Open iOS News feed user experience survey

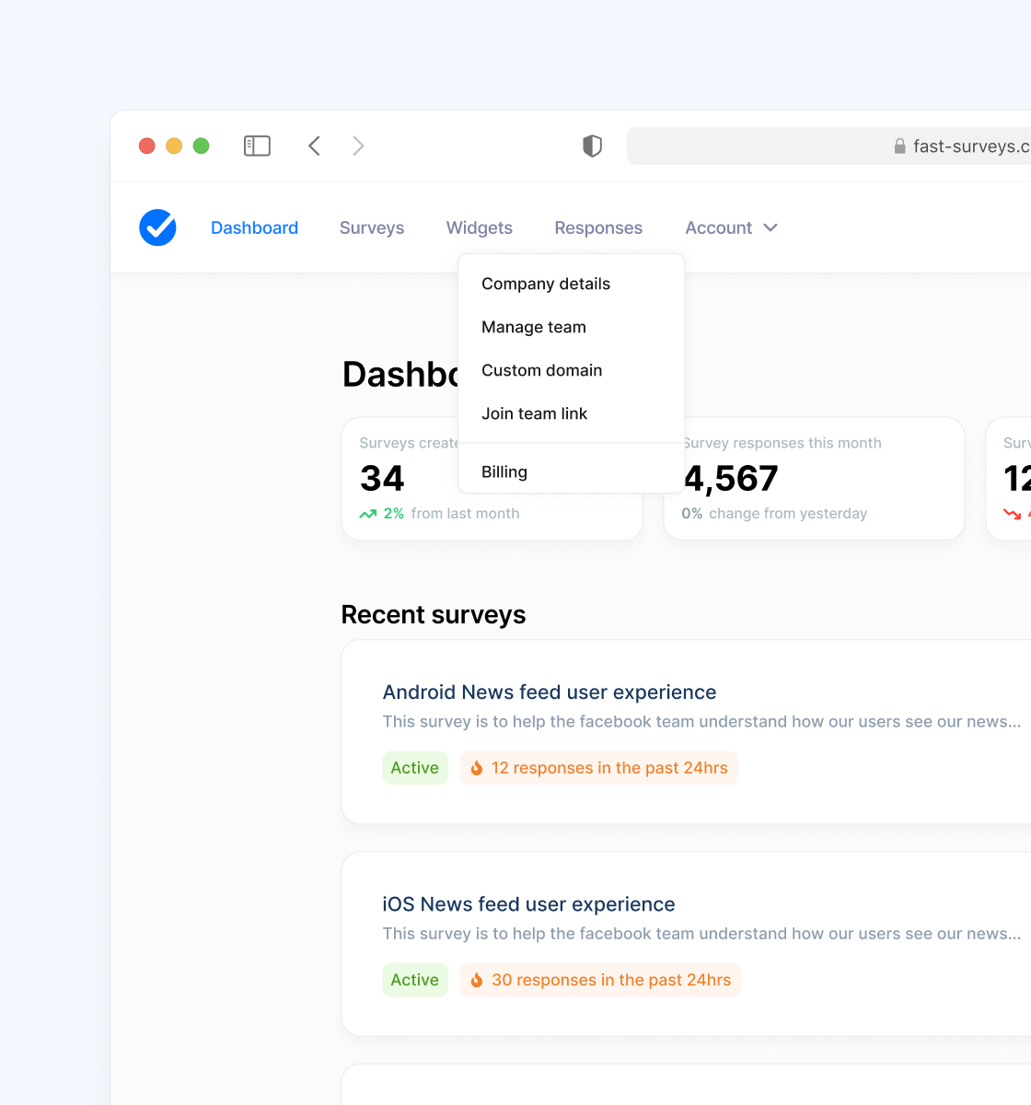(528, 904)
